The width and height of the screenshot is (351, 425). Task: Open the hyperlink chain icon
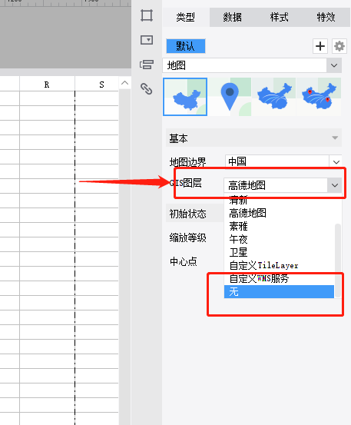147,89
